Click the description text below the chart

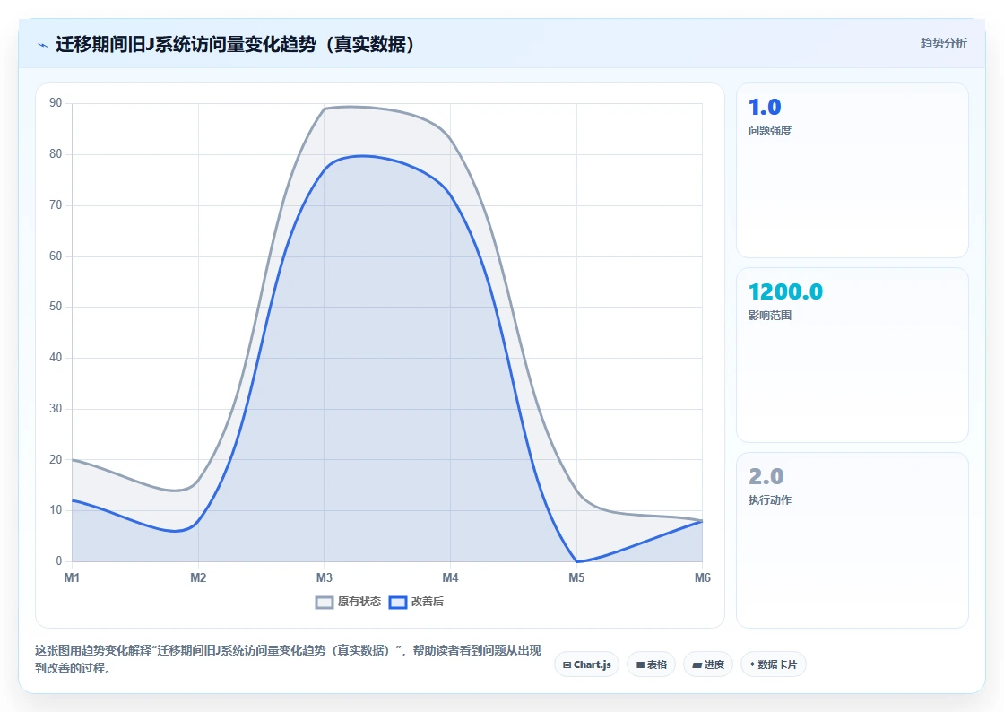coord(288,659)
